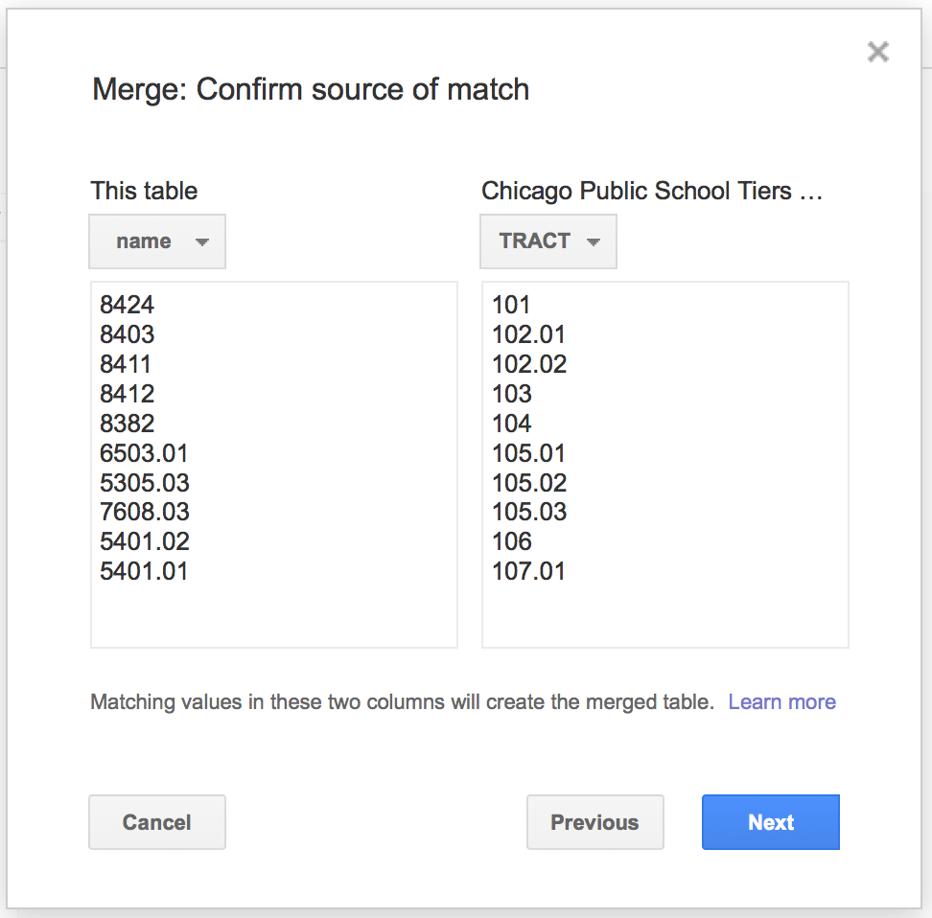Click value 105.03 in TRACT list
Screen dimensions: 932x918
[x=529, y=512]
